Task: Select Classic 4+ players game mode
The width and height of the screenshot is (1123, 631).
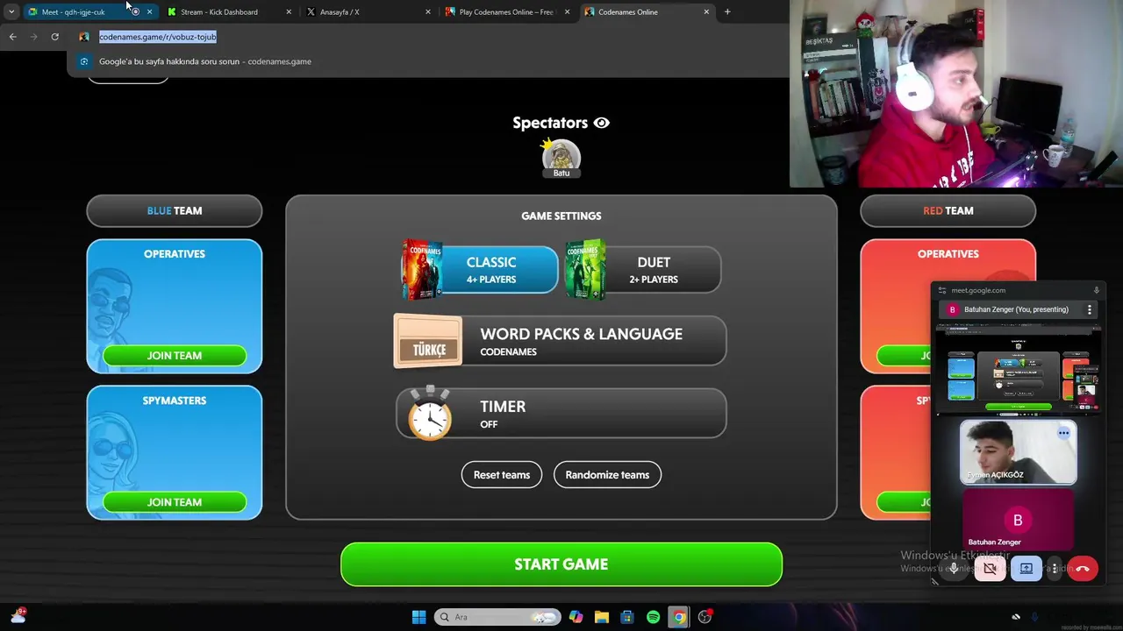Action: tap(481, 270)
